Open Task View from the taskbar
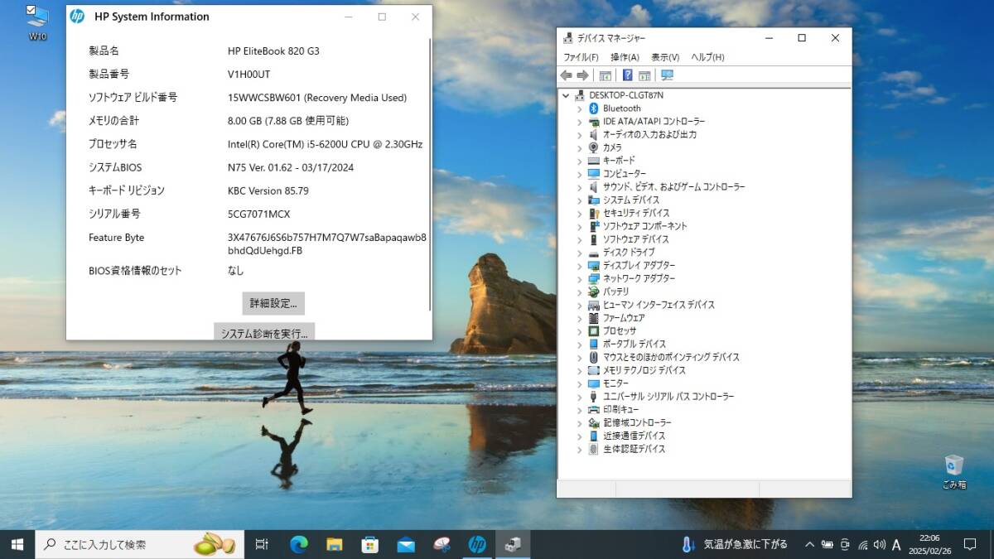 point(262,544)
